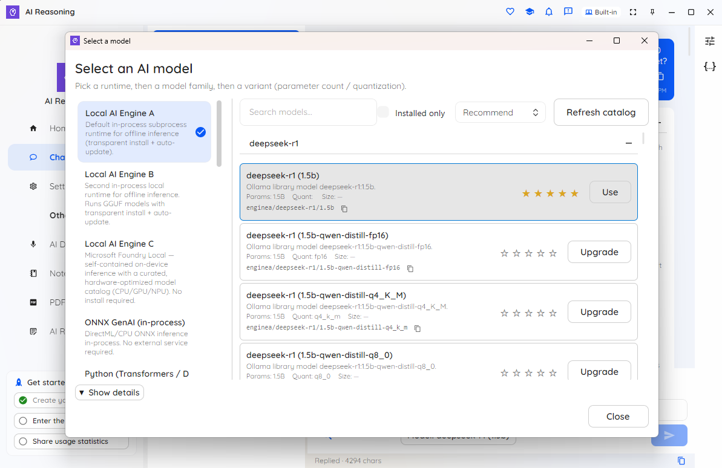Click the AI Reasoning app logo icon
Viewport: 722px width, 468px height.
(13, 12)
